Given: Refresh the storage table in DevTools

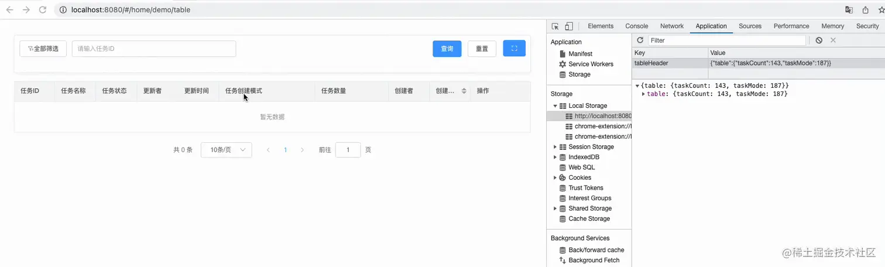Looking at the screenshot, I should pyautogui.click(x=640, y=40).
